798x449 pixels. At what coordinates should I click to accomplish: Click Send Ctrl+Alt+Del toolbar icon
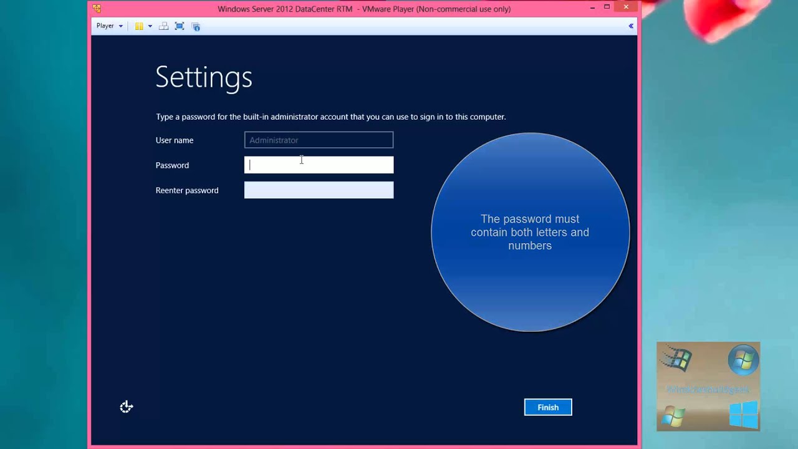[x=163, y=26]
